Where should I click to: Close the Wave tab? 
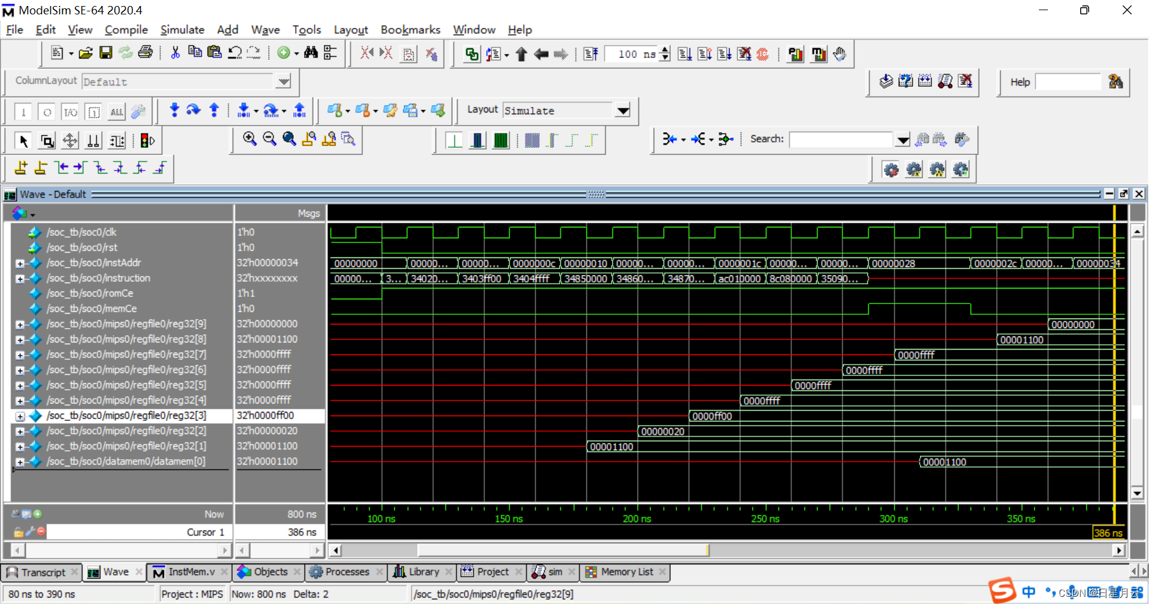click(x=139, y=572)
